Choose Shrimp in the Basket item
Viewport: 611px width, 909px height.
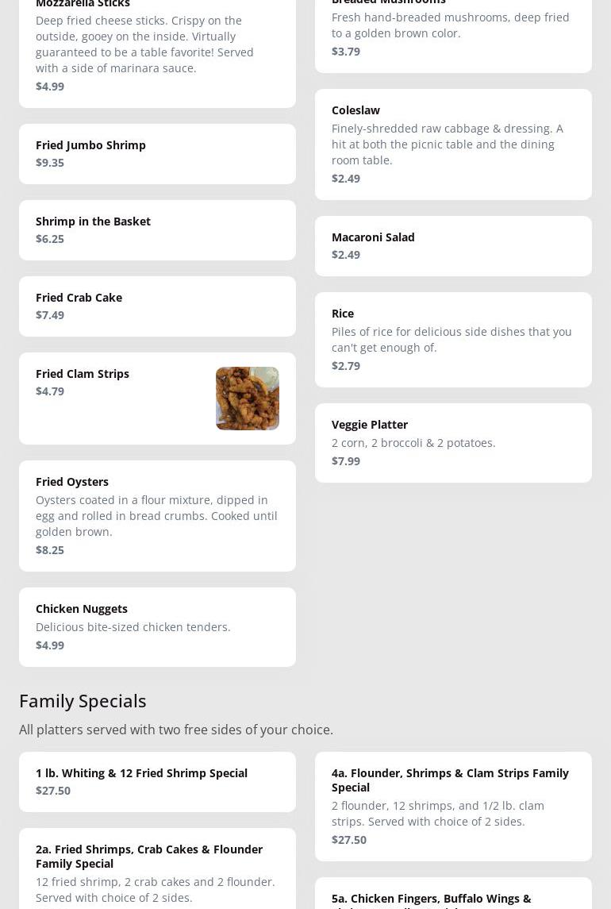157,230
